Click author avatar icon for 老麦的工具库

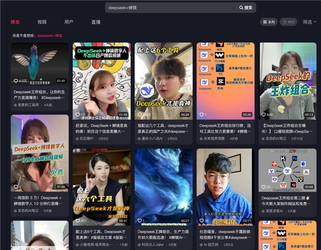click(15, 105)
